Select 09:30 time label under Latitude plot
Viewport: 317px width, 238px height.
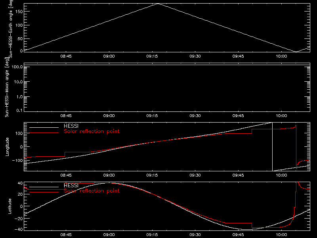click(x=195, y=234)
